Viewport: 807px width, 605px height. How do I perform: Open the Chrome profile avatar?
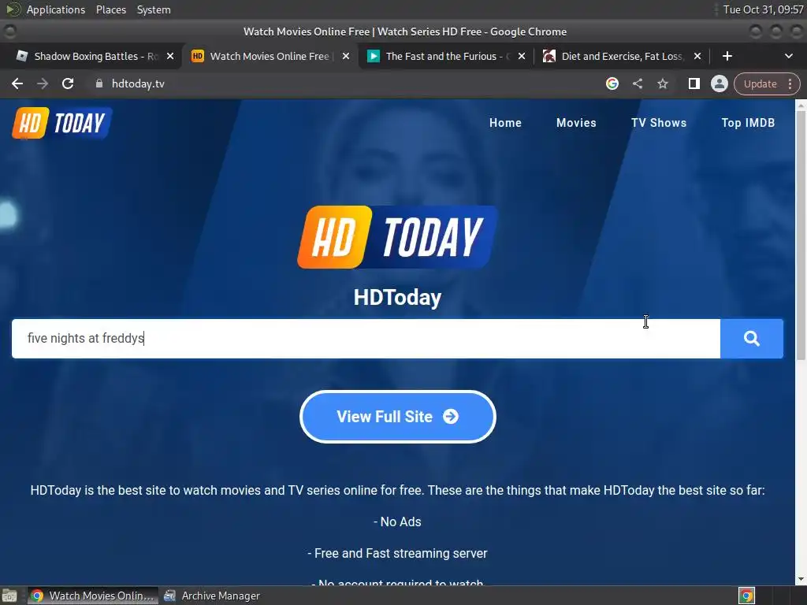[719, 84]
